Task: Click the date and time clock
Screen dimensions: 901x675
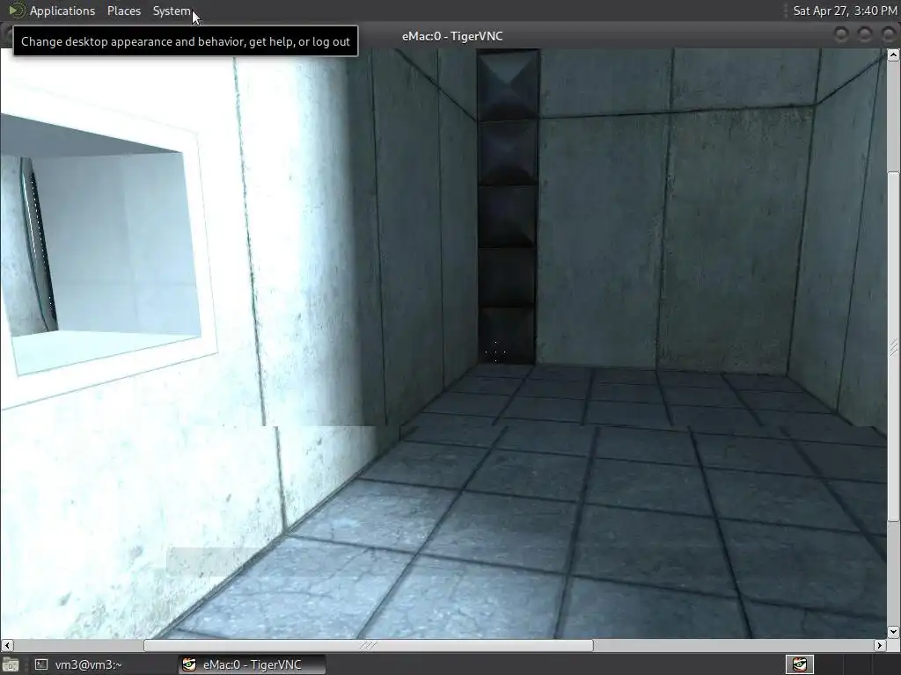Action: pos(845,11)
